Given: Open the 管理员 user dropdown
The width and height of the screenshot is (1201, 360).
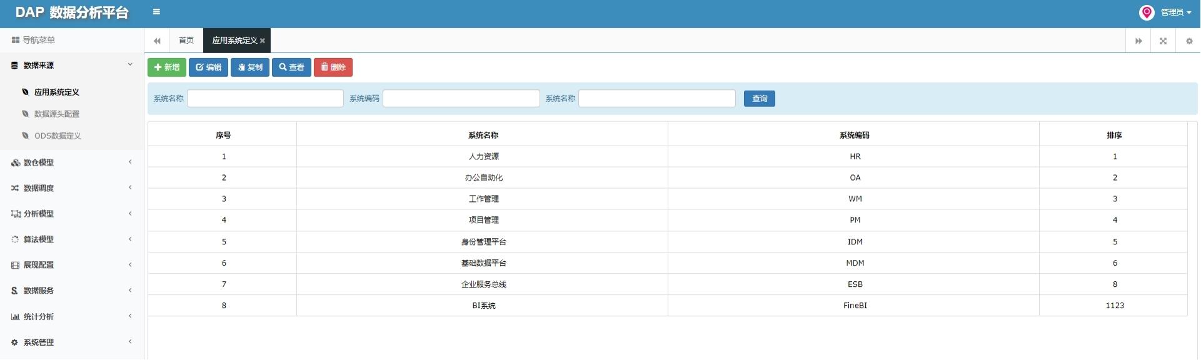Looking at the screenshot, I should 1175,12.
